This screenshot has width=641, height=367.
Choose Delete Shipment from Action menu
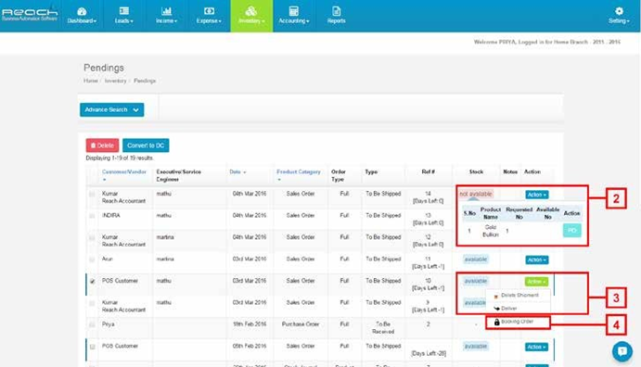coord(518,295)
